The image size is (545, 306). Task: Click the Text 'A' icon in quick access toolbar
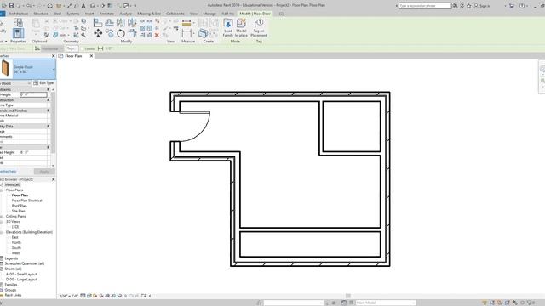83,6
